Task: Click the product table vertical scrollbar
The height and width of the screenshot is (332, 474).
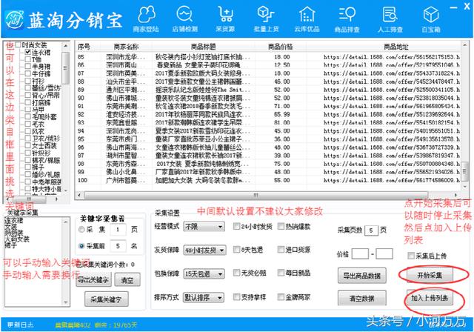Action: pos(465,116)
